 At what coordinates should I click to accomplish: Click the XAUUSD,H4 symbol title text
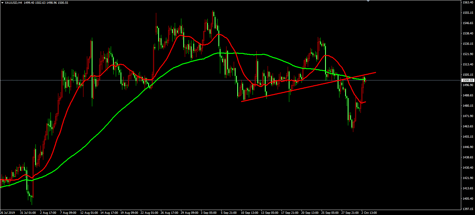point(13,3)
